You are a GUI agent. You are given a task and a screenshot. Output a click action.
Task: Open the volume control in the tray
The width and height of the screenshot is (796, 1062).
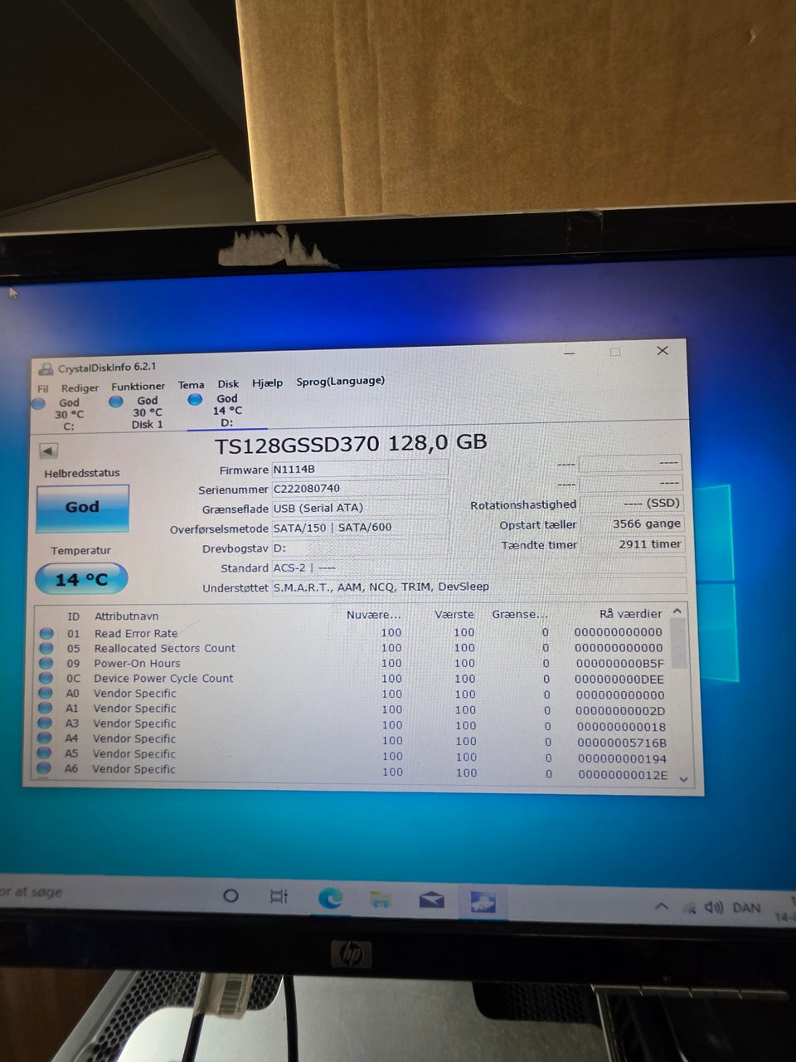[713, 908]
